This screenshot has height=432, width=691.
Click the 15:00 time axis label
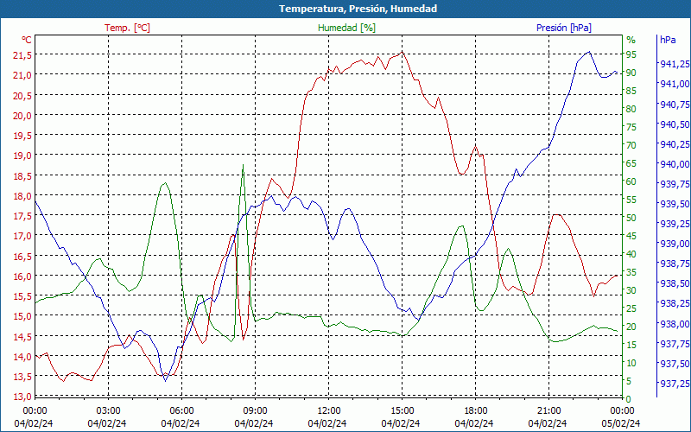coord(402,411)
